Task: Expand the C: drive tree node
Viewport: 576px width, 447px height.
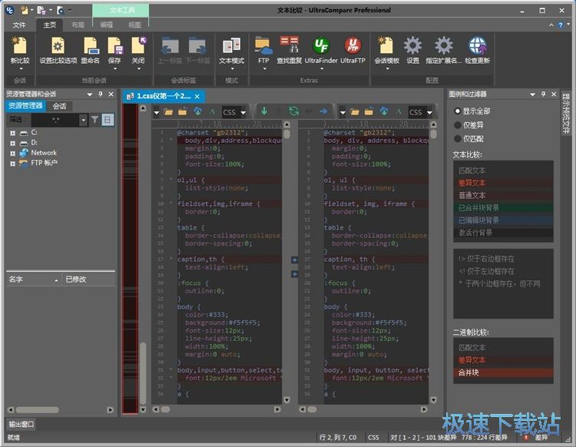Action: click(x=13, y=133)
